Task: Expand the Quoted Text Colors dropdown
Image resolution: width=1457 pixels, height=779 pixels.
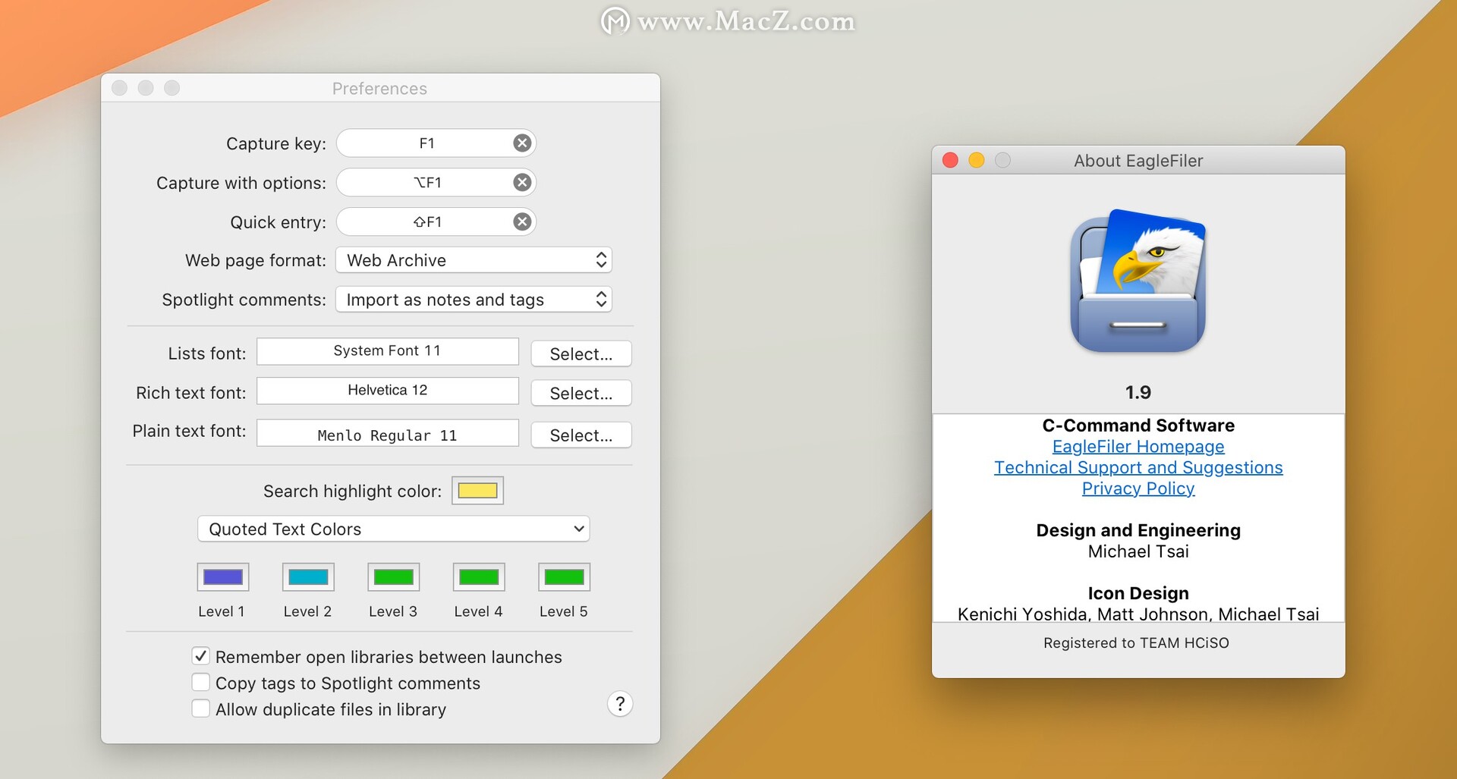Action: [393, 529]
